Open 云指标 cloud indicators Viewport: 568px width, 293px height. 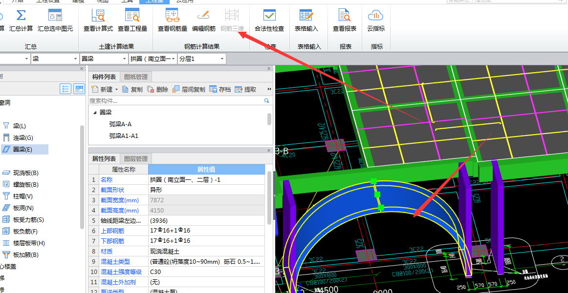click(x=376, y=21)
